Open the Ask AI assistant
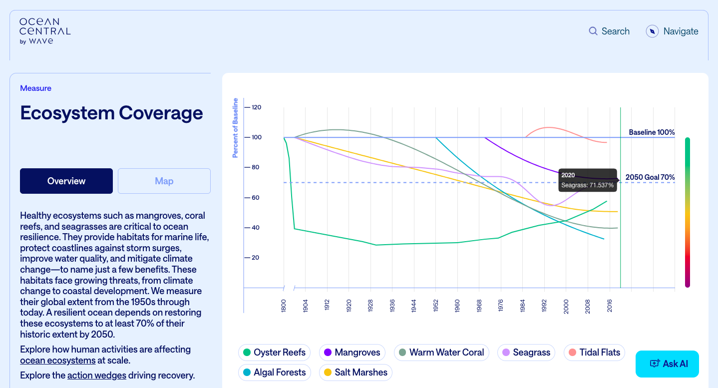The image size is (718, 388). (667, 364)
